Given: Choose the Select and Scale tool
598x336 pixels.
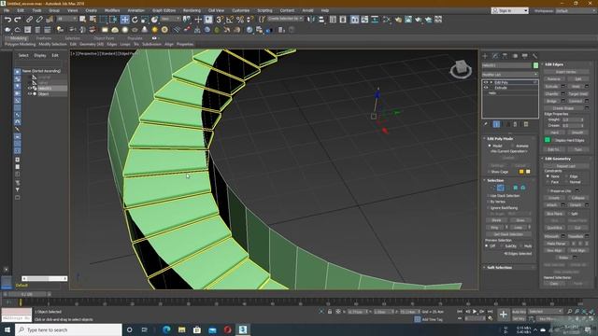Looking at the screenshot, I should (145, 20).
